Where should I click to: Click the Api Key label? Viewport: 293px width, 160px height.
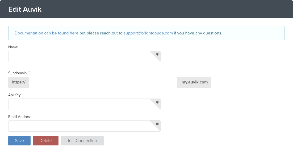[14, 95]
